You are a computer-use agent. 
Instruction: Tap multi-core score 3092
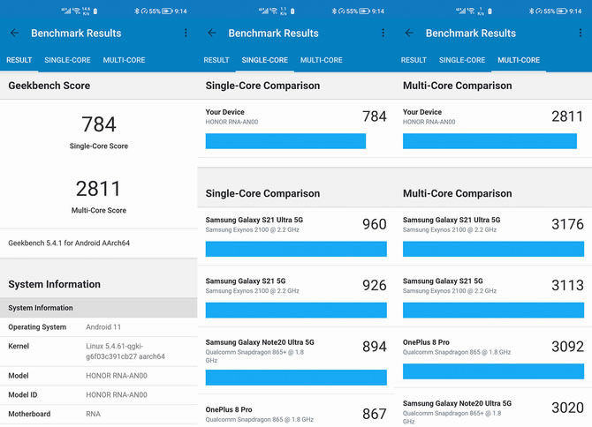[x=567, y=347]
